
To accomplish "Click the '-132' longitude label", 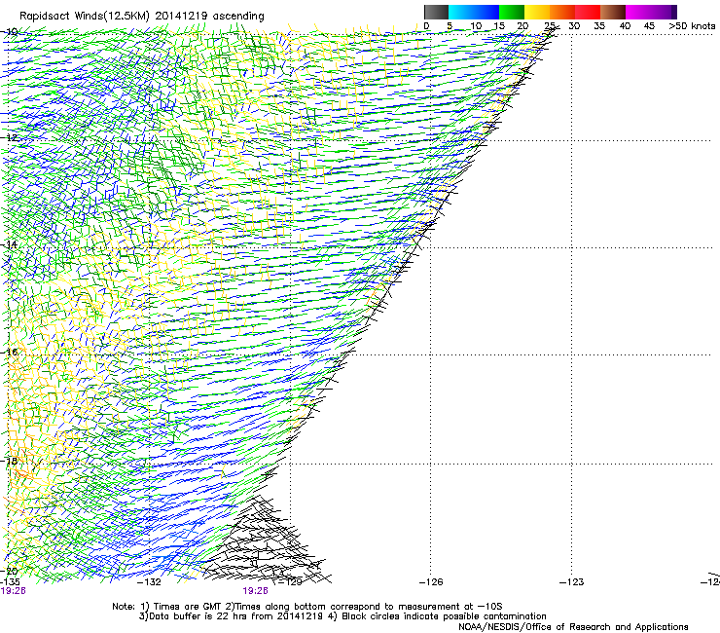I will pos(150,582).
